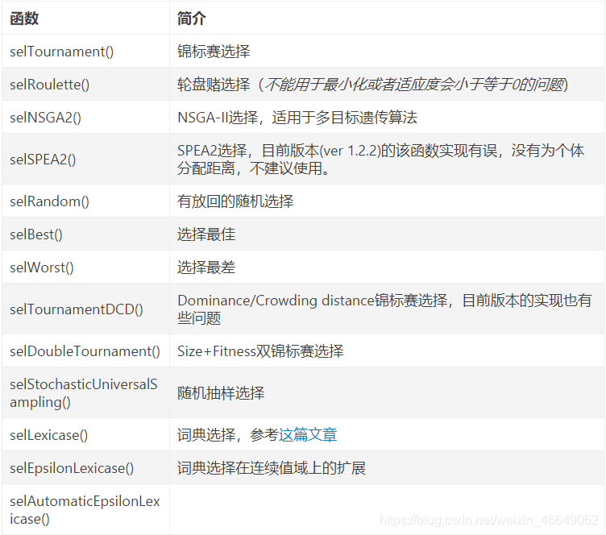The width and height of the screenshot is (606, 535).
Task: Click the NSGA-II选择 description
Action: 297,118
